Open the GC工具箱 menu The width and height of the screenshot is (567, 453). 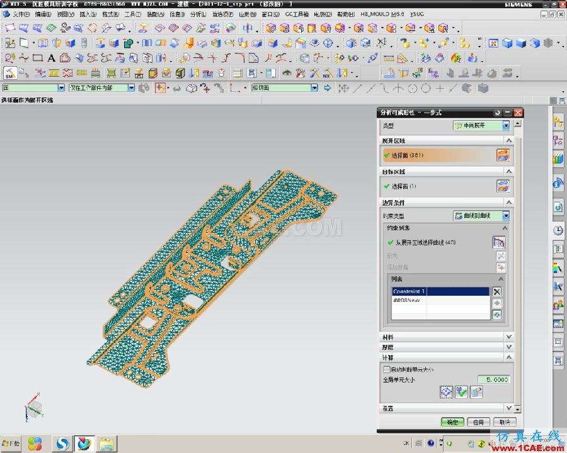297,14
